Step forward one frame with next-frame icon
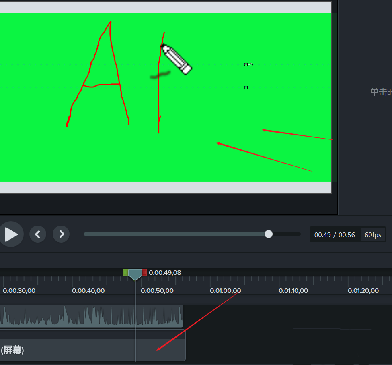Screen dimensions: 392x365 (x=61, y=234)
